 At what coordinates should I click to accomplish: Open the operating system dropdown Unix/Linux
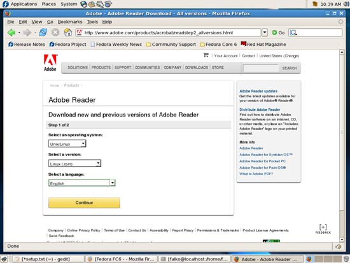[67, 144]
